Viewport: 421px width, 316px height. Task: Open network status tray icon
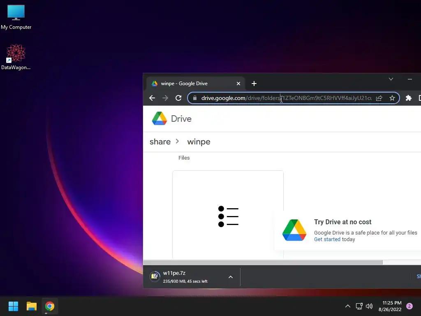pos(359,306)
